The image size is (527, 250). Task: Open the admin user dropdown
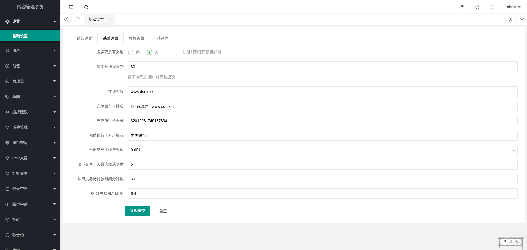tap(513, 7)
